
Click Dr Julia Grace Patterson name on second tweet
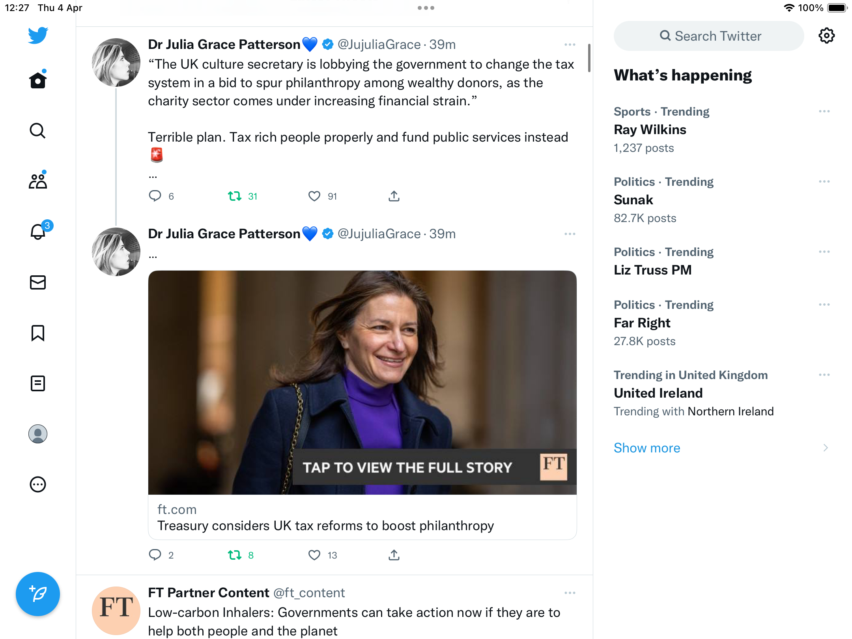click(x=224, y=234)
